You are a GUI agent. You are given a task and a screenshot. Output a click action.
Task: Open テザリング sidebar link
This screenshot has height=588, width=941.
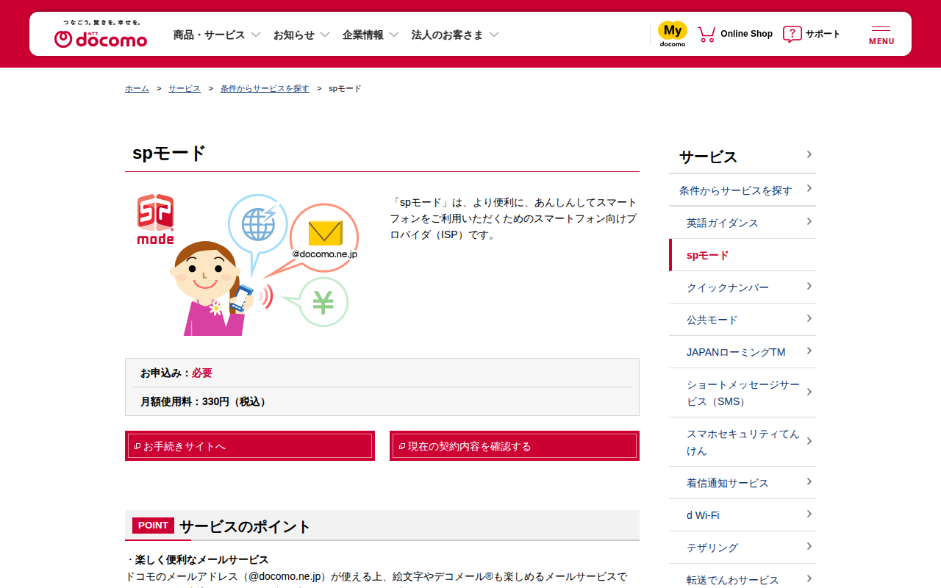click(743, 548)
